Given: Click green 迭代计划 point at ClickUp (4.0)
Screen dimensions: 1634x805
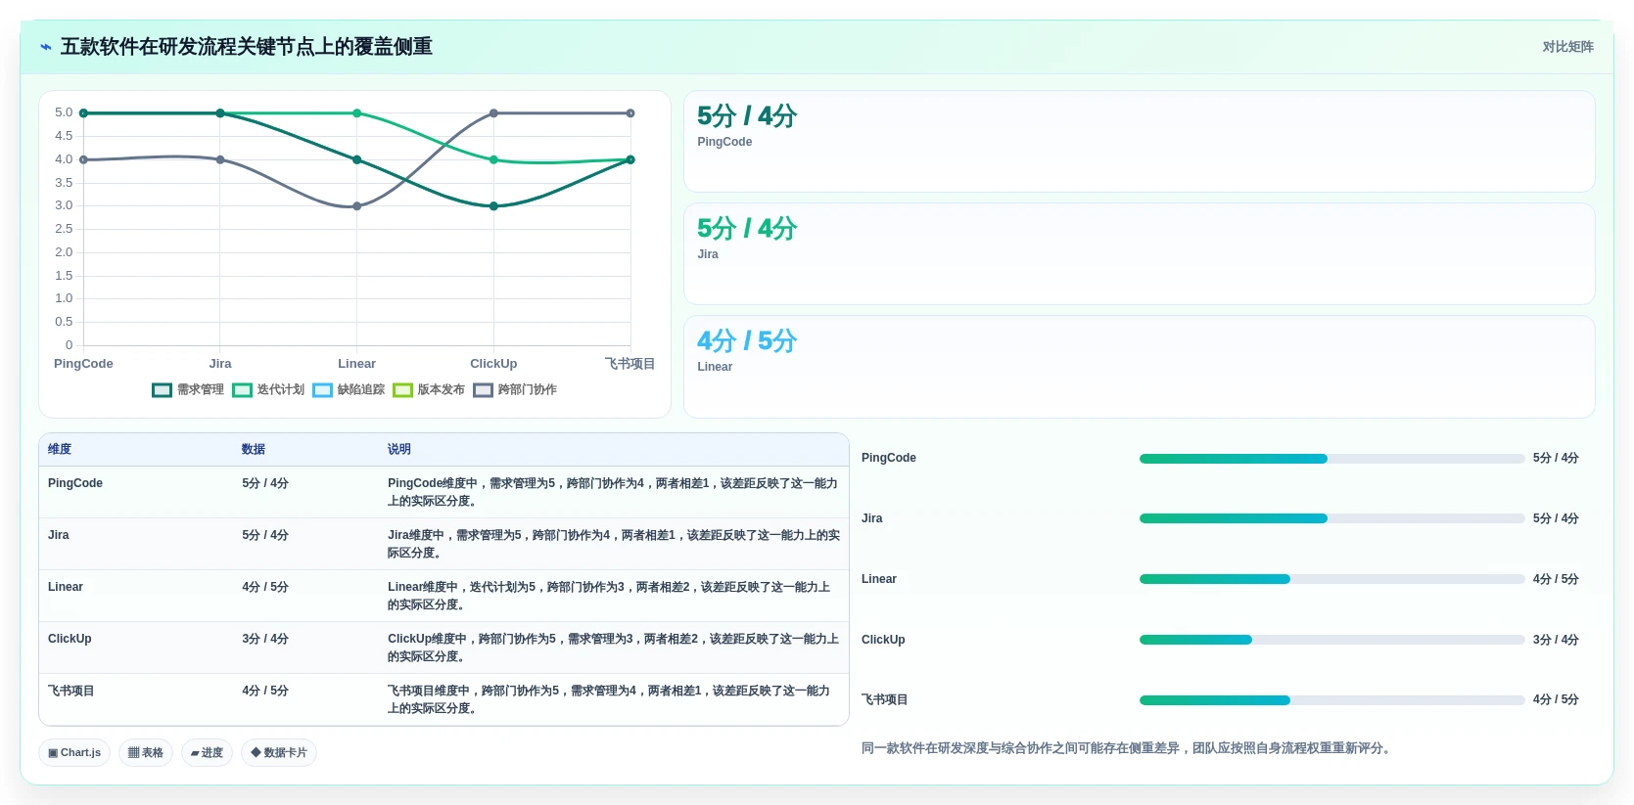Looking at the screenshot, I should pyautogui.click(x=493, y=159).
